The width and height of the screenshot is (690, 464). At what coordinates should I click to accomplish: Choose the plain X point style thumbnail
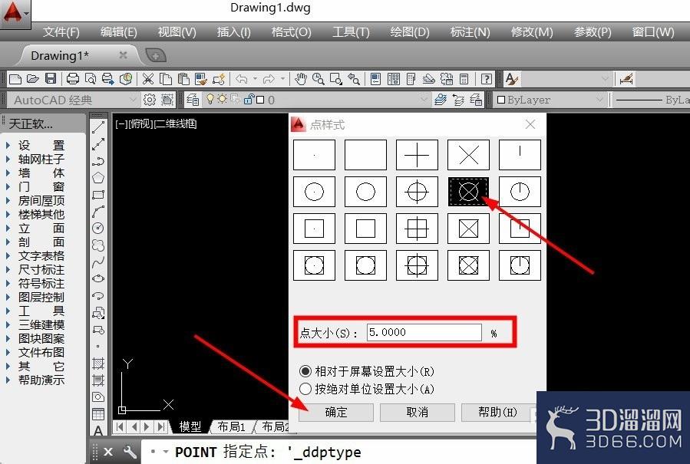tap(468, 155)
